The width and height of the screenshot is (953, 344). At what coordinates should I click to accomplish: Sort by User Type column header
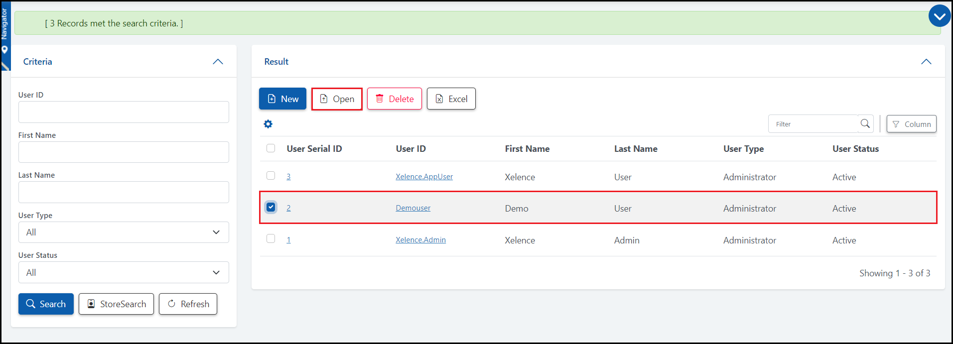pos(743,149)
